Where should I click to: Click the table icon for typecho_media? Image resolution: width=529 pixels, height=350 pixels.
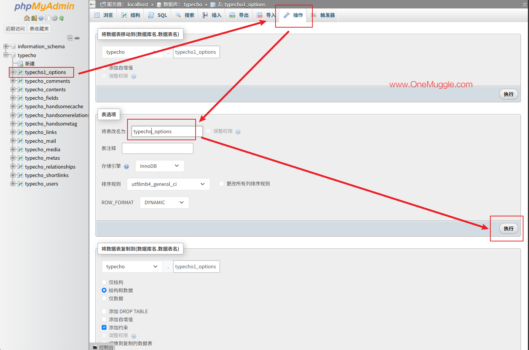(x=21, y=149)
